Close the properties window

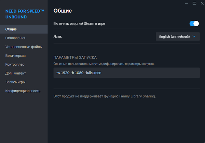click(x=202, y=3)
